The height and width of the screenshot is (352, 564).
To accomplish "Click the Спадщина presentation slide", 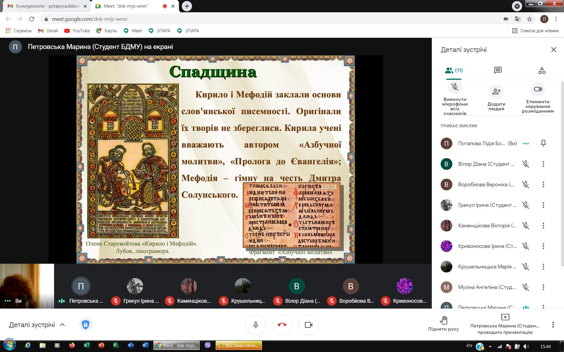I will (216, 160).
